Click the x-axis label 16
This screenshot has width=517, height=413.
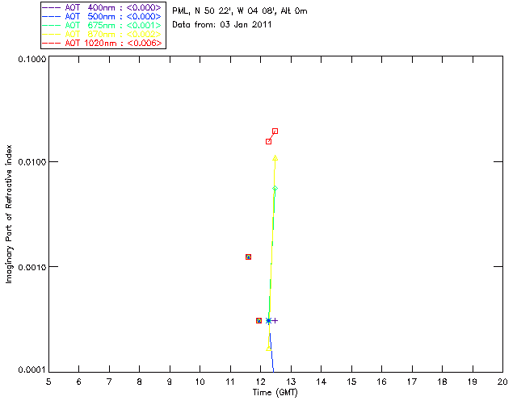tap(381, 382)
